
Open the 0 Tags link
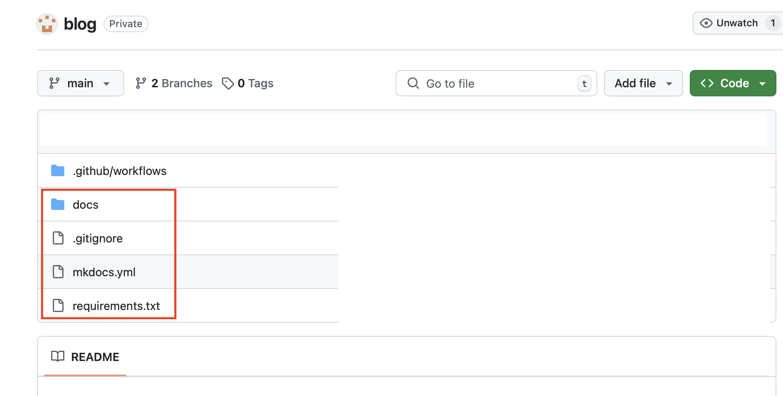point(255,84)
